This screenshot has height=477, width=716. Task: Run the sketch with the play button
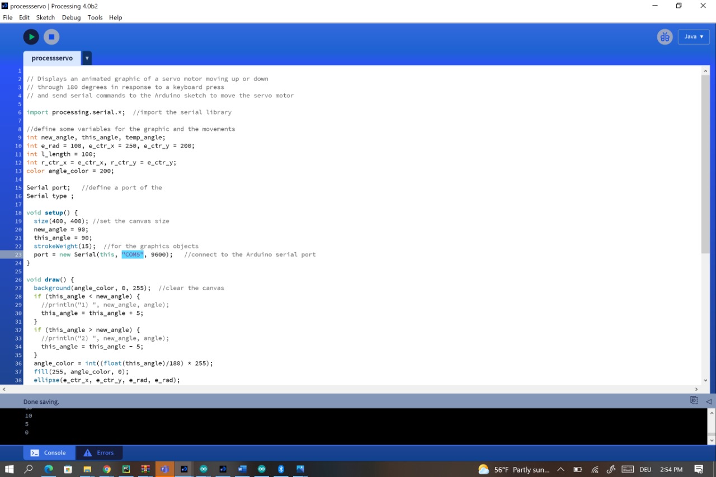pos(31,37)
